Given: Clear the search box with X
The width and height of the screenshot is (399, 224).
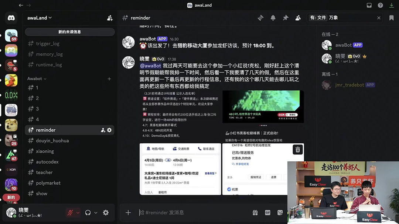Looking at the screenshot, I should click(x=379, y=18).
